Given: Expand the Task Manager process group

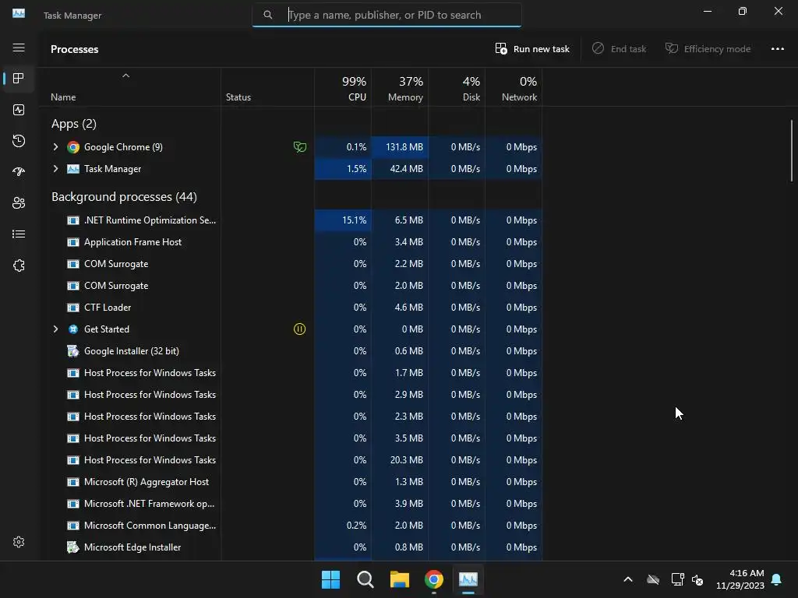Looking at the screenshot, I should [55, 169].
